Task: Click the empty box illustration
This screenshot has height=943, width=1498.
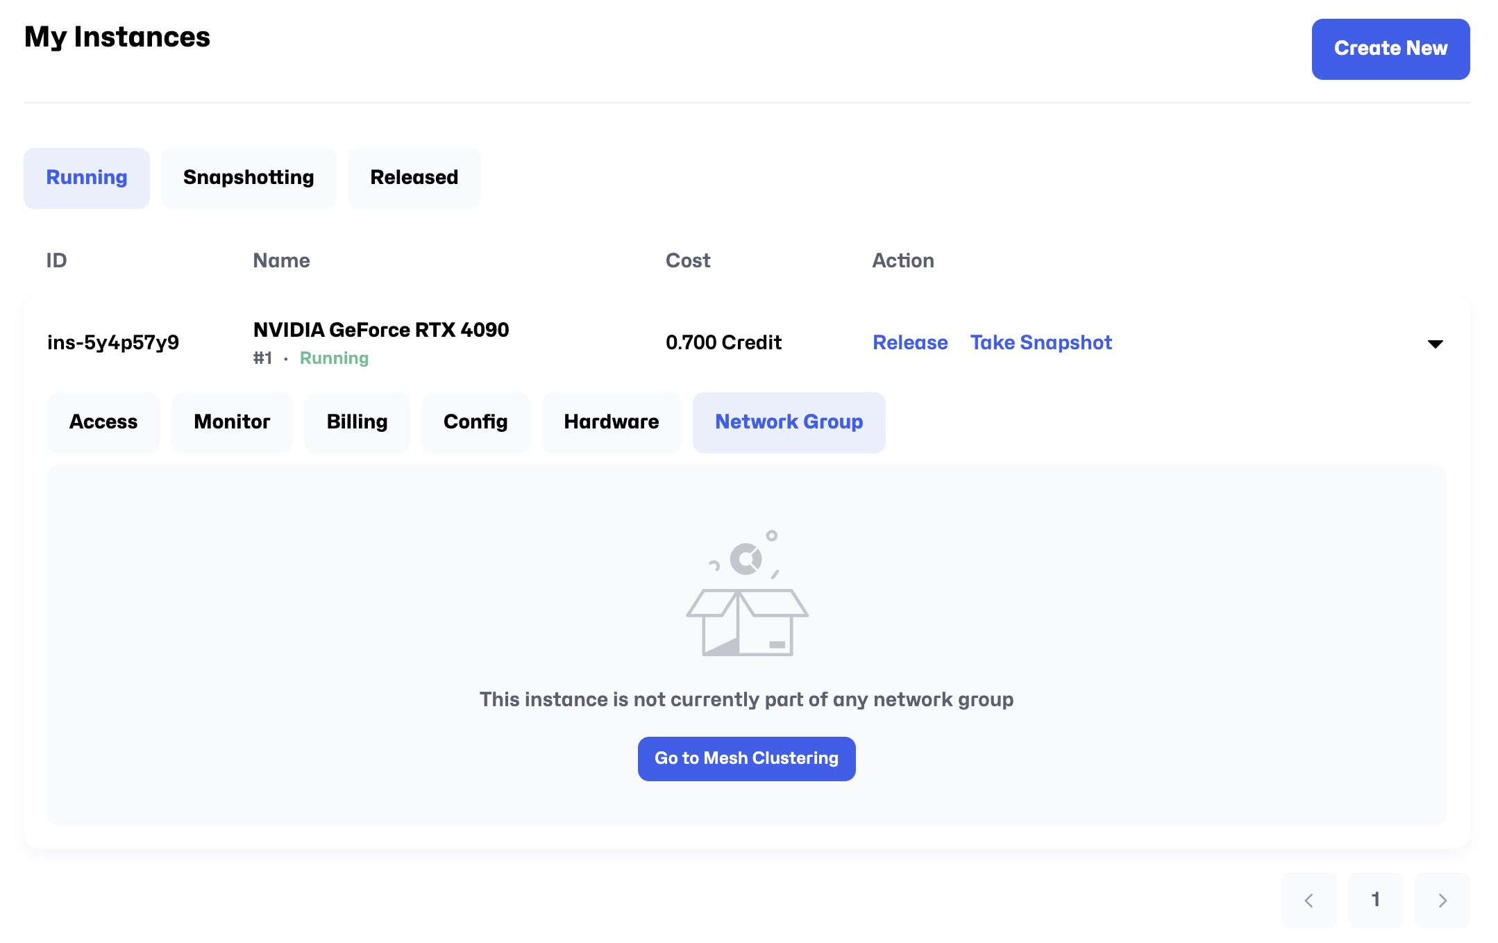Action: (x=747, y=594)
